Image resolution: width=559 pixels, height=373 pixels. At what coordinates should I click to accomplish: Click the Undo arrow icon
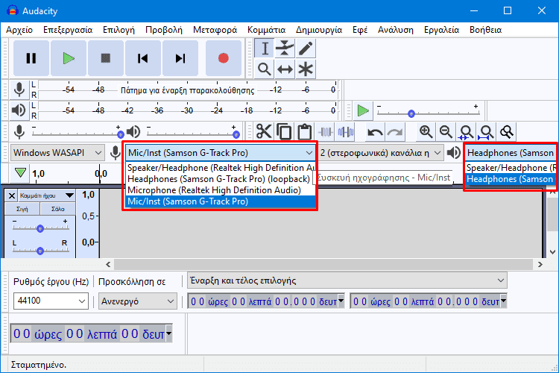375,133
